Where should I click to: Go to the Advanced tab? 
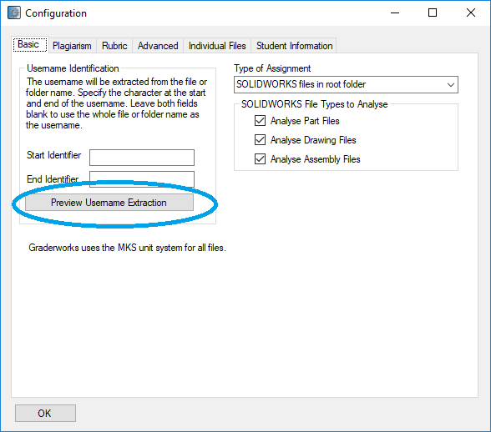point(158,46)
